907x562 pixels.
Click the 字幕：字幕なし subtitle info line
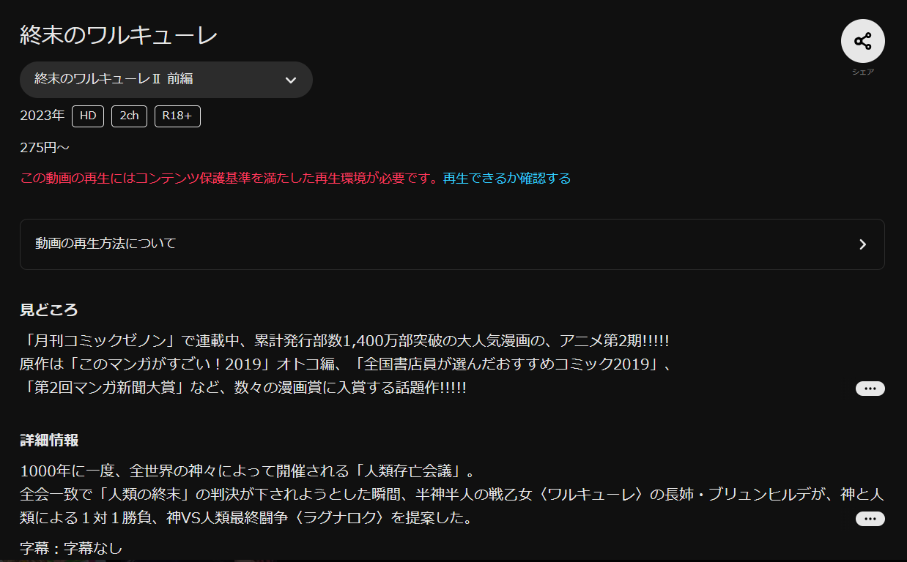pyautogui.click(x=71, y=548)
